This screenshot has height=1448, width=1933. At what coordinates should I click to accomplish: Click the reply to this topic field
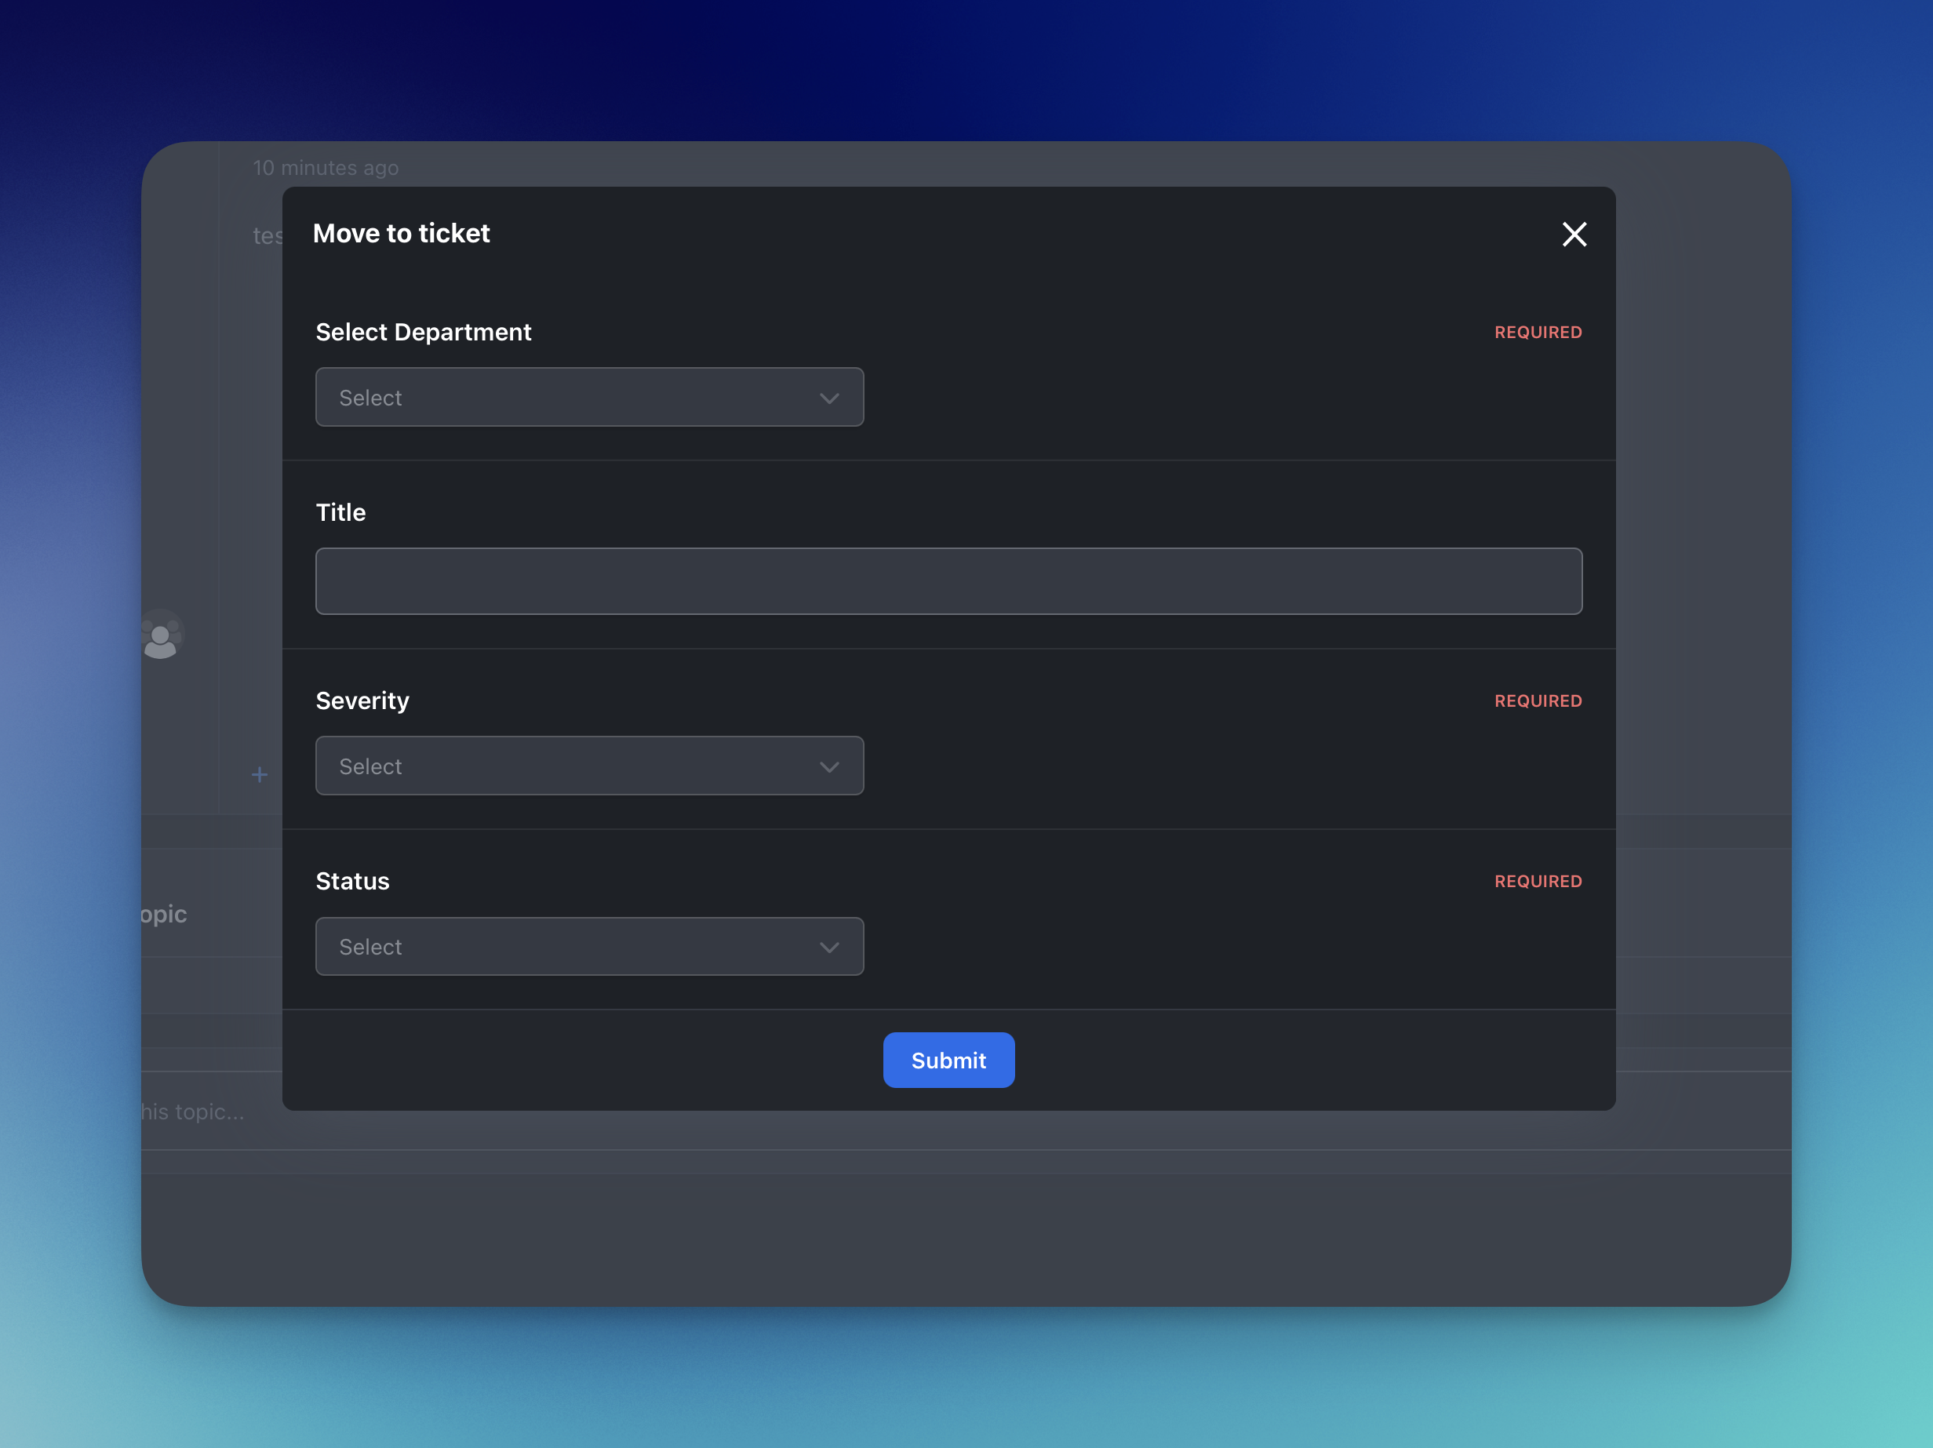tap(194, 1111)
